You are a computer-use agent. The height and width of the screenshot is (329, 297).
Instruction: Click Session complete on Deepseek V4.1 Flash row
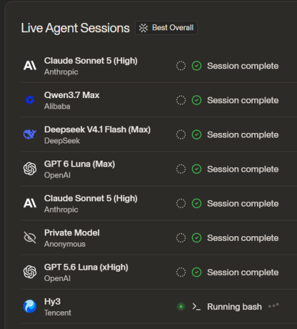click(242, 135)
